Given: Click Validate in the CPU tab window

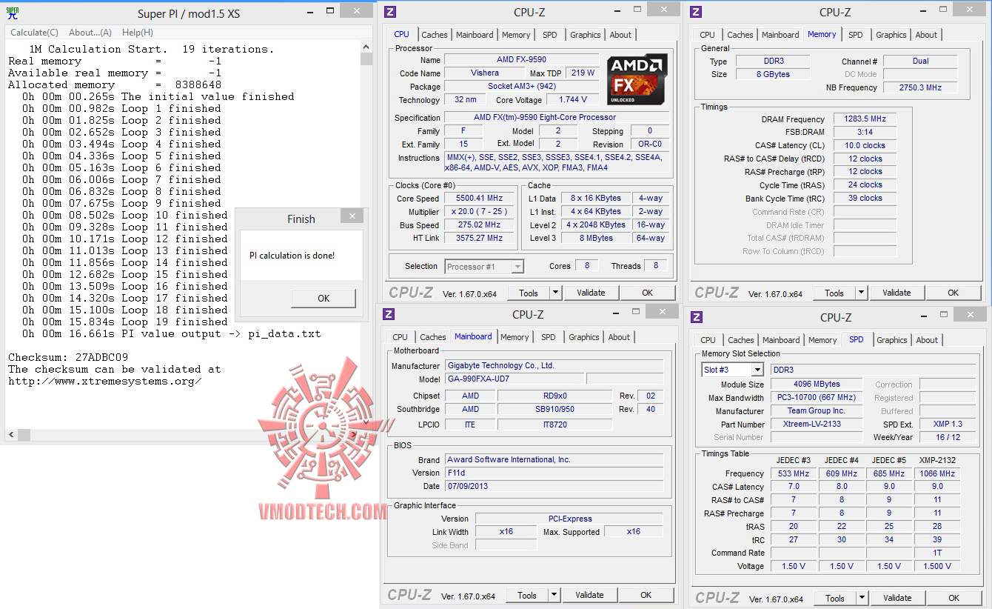Looking at the screenshot, I should click(x=591, y=293).
